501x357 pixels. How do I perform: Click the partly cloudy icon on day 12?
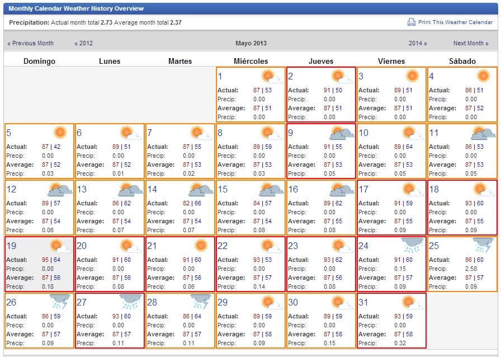point(60,189)
